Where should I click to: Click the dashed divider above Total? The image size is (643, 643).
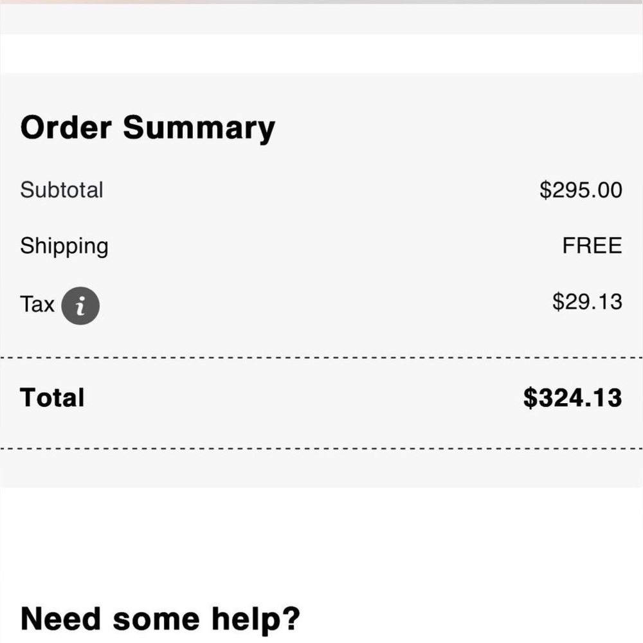[321, 358]
